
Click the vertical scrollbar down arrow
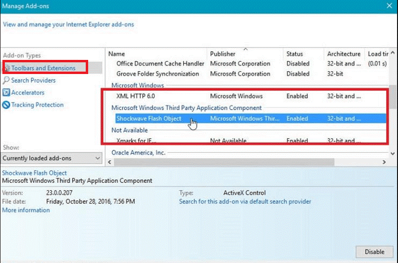click(393, 153)
